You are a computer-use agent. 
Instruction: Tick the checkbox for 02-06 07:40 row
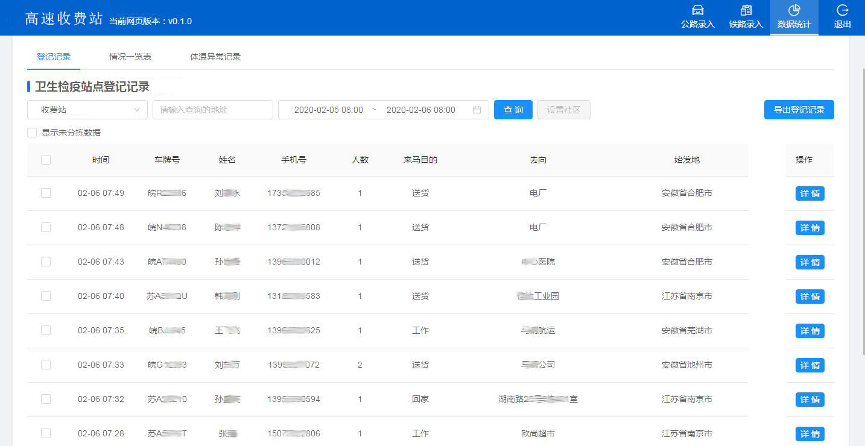46,296
